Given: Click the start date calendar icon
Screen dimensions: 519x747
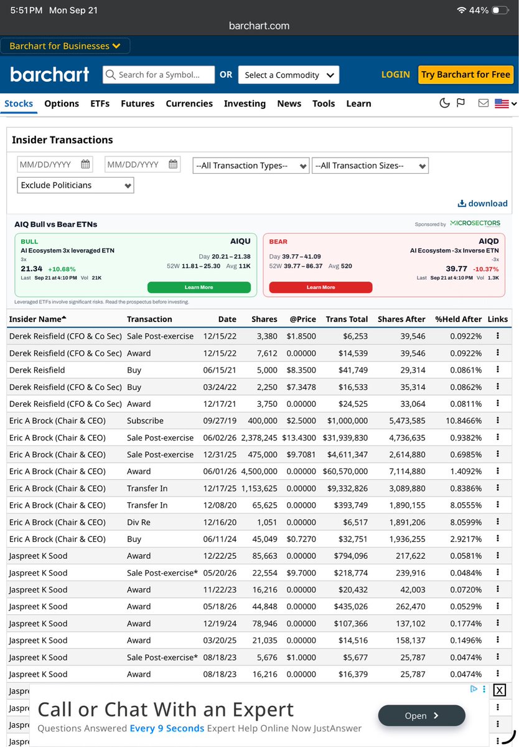Looking at the screenshot, I should coord(85,164).
